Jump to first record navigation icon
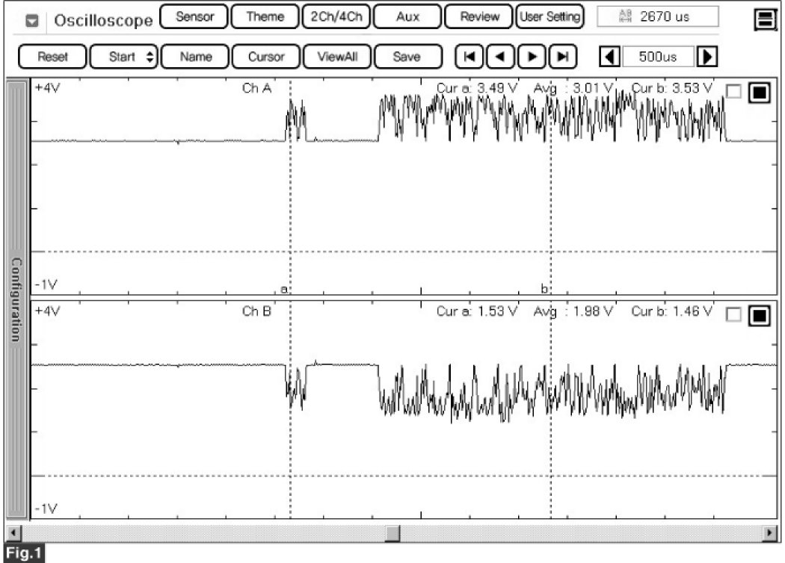785x563 pixels. (x=469, y=57)
